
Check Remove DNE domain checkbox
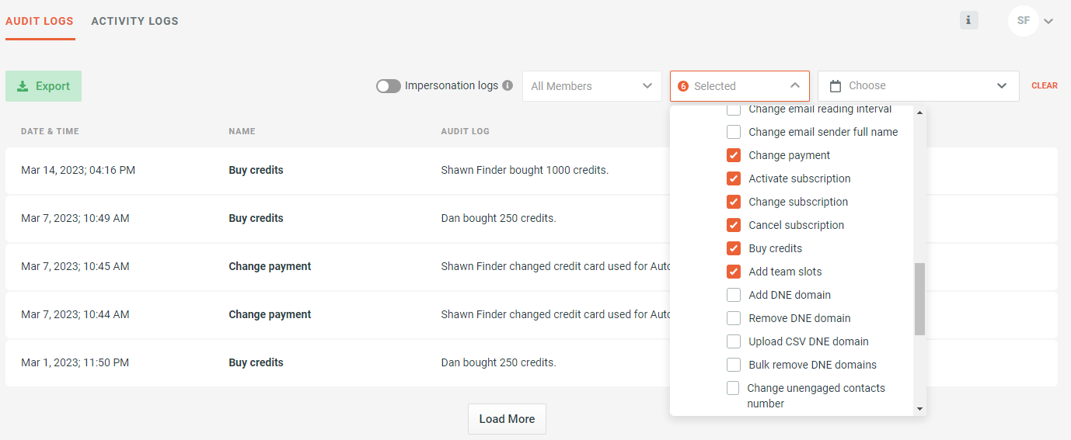734,318
